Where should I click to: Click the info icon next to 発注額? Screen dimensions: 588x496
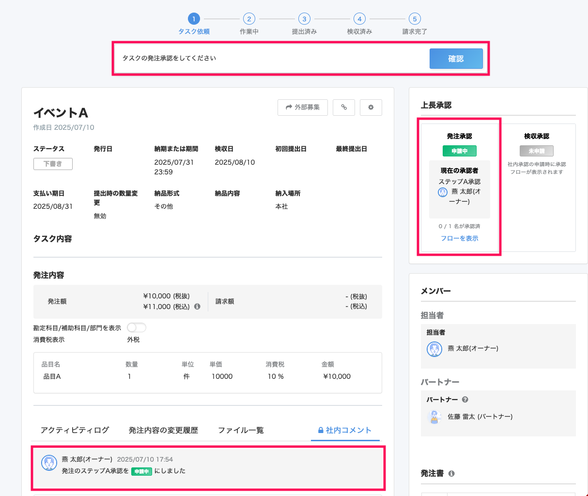coord(197,307)
